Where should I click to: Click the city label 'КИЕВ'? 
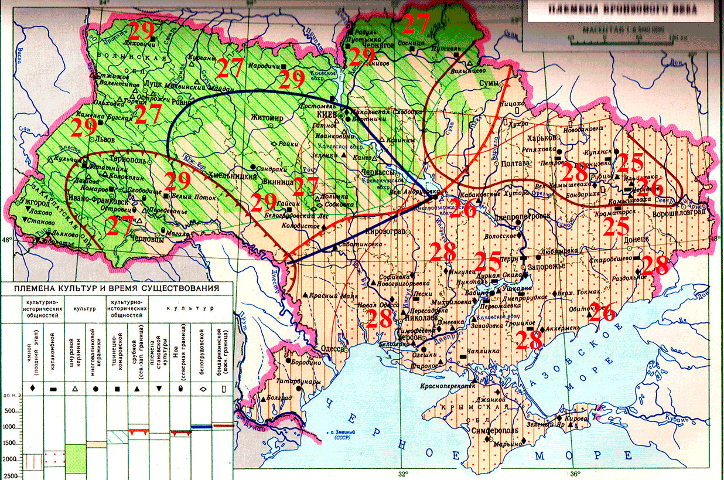pyautogui.click(x=328, y=116)
